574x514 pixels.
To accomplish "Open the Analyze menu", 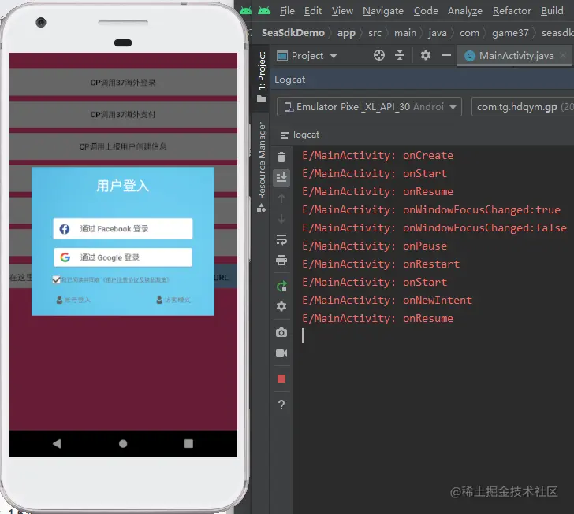I will 465,11.
